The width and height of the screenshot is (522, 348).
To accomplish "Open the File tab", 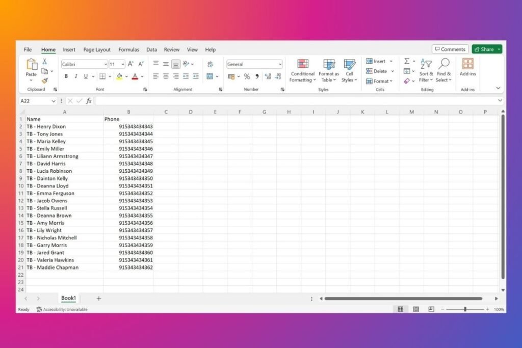I will coord(28,49).
